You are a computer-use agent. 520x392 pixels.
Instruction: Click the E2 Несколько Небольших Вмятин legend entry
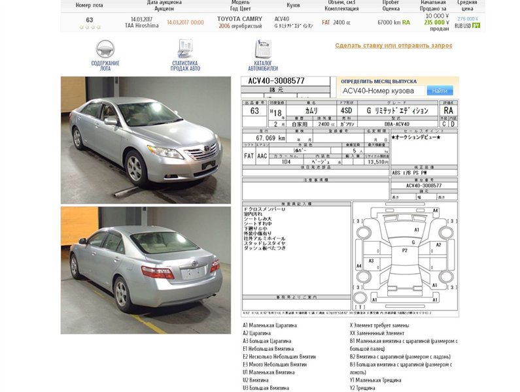[279, 357]
